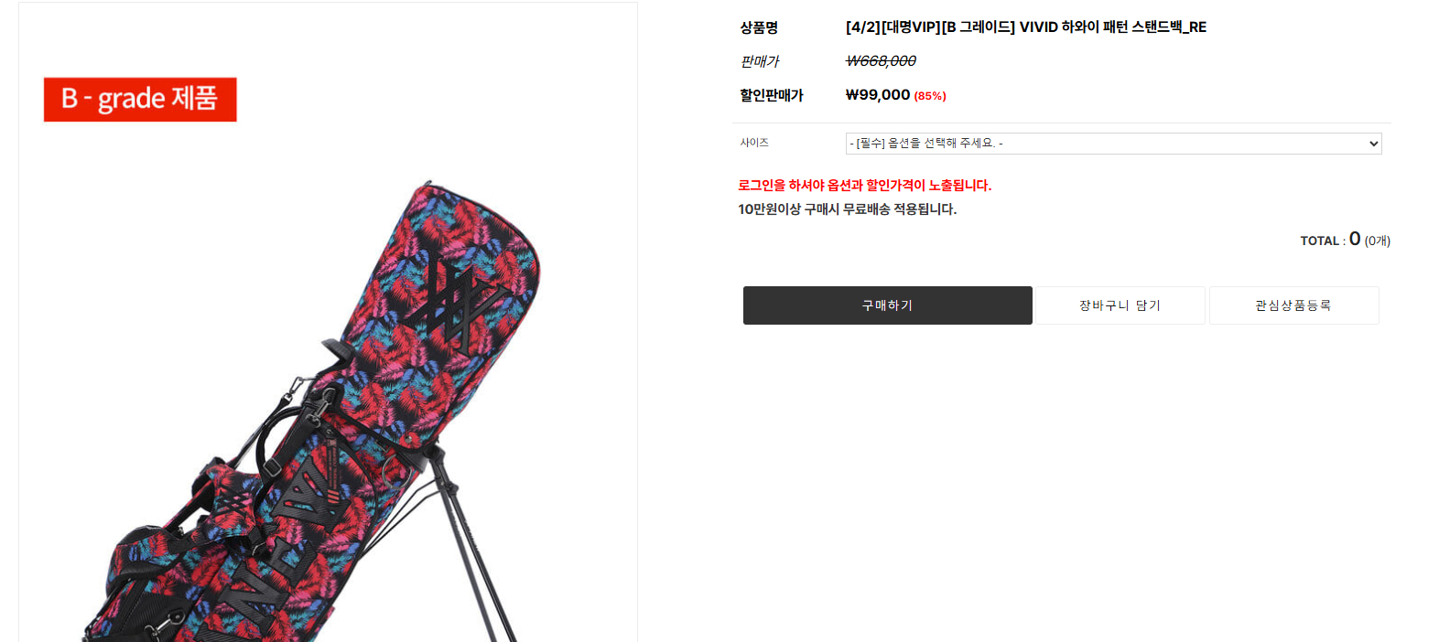The height and width of the screenshot is (642, 1439).
Task: Click the (0개) item count
Action: click(1378, 241)
